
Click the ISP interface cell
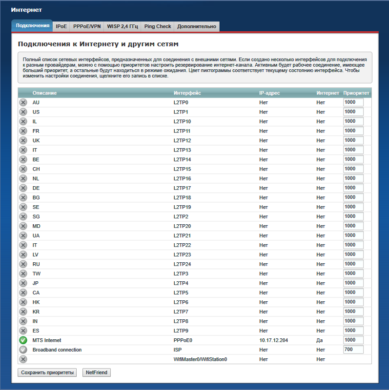[178, 350]
